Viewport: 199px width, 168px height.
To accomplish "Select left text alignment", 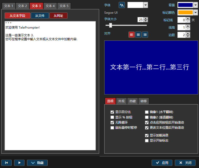I will tap(132, 35).
